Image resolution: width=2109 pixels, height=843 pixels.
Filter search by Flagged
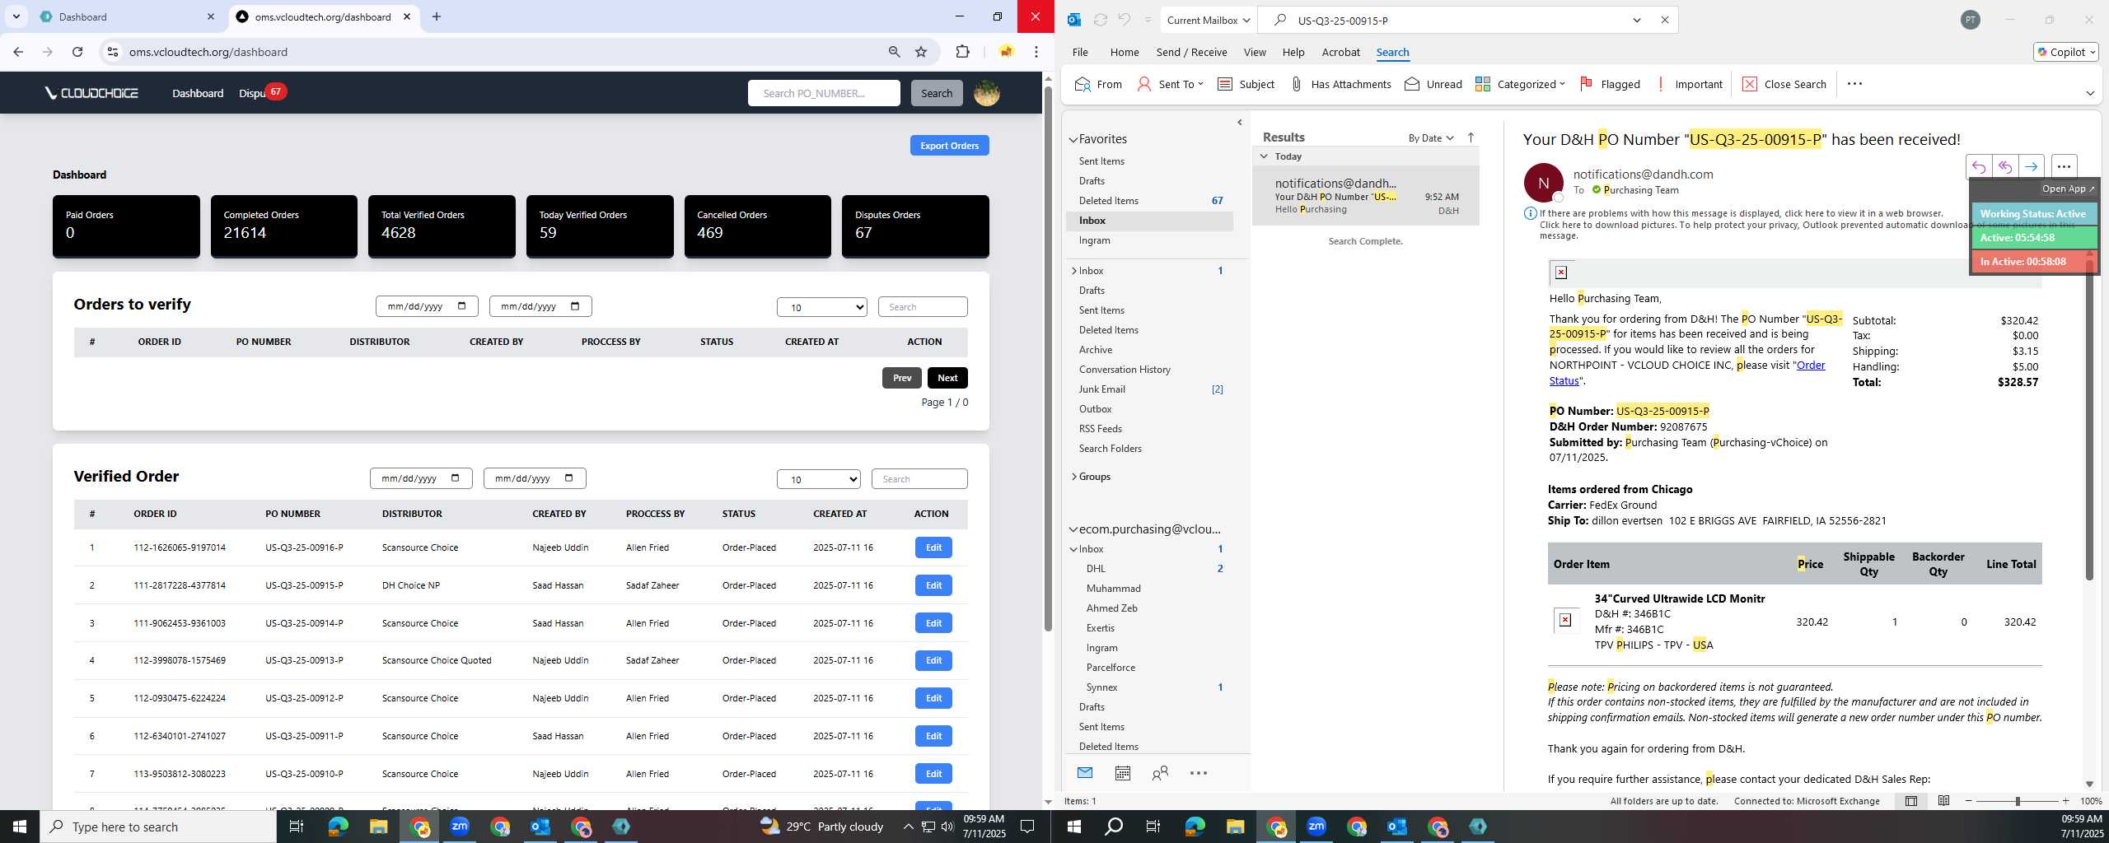point(1610,84)
